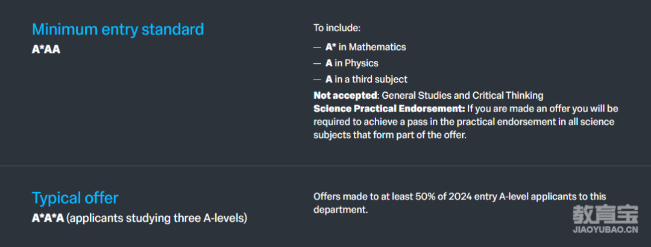Click the 'Science Practical Endorsement:' label

coord(389,109)
